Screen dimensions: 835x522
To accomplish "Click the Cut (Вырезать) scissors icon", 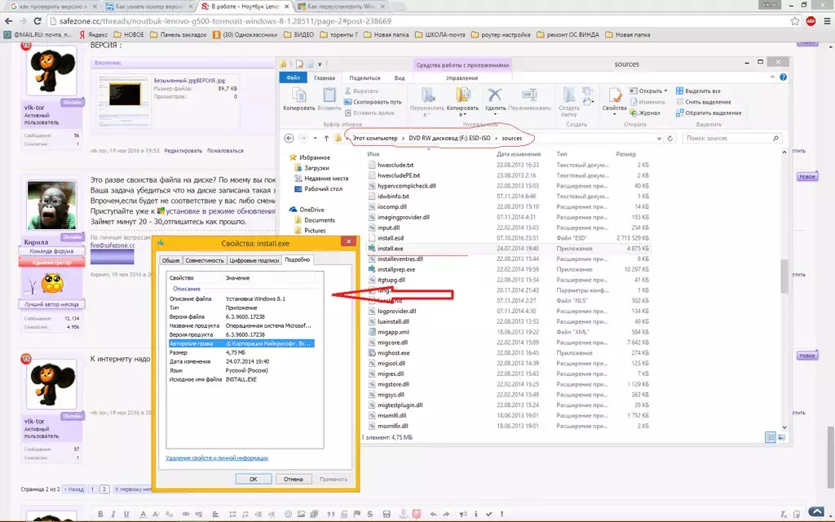I will click(x=347, y=91).
